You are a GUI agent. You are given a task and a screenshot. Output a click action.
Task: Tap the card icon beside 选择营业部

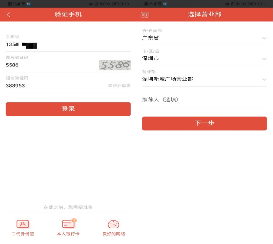145,15
